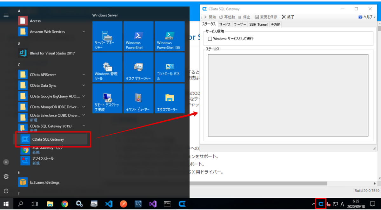Enable Windows サービスとして実行 checkbox

(210, 39)
